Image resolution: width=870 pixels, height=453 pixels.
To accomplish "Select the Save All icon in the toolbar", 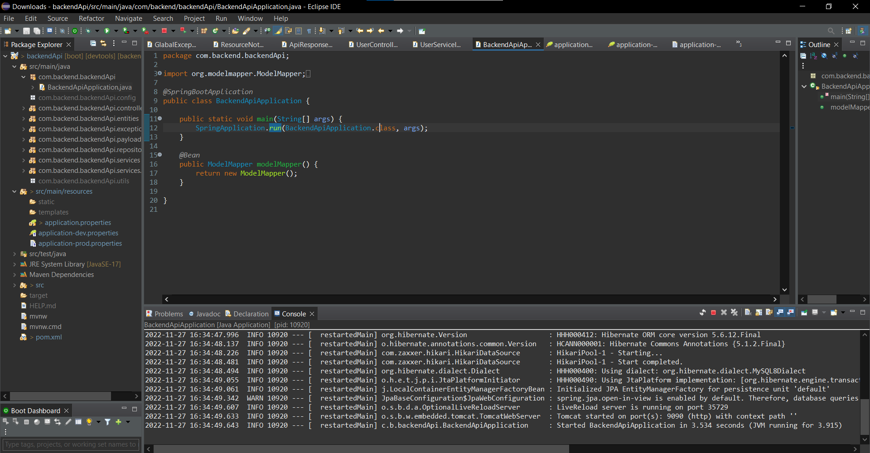I will pos(37,30).
